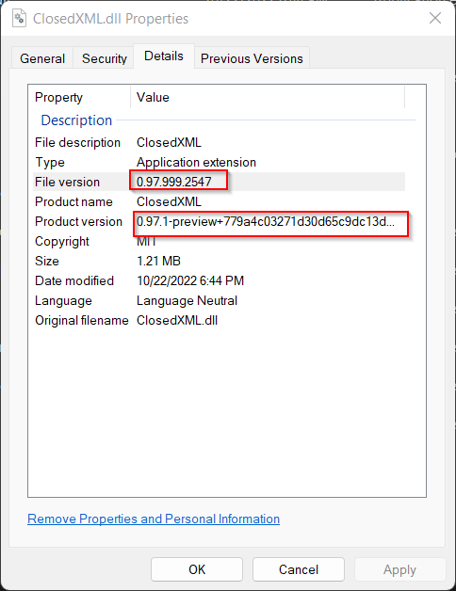
Task: Select the File version value 0.97.999.2547
Action: tap(174, 182)
